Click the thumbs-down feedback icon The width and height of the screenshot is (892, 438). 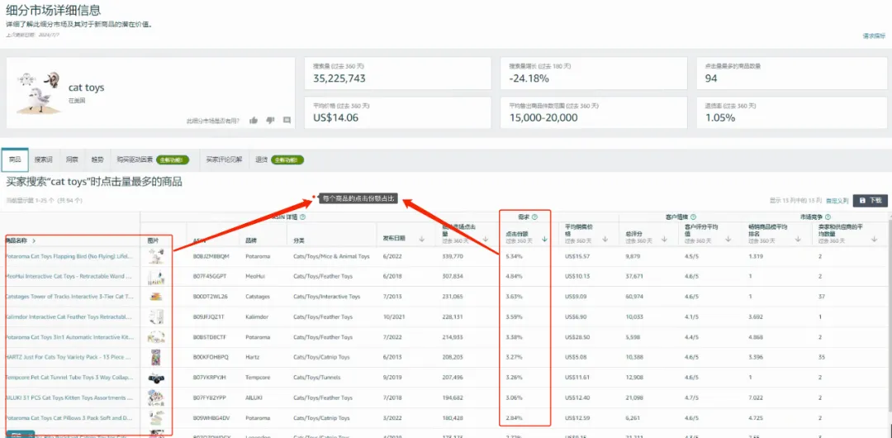tap(270, 120)
